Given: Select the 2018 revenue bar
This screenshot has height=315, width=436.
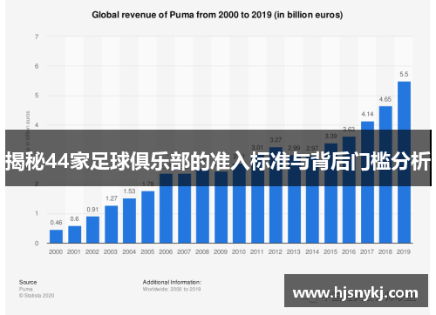Looking at the screenshot, I should coord(385,175).
